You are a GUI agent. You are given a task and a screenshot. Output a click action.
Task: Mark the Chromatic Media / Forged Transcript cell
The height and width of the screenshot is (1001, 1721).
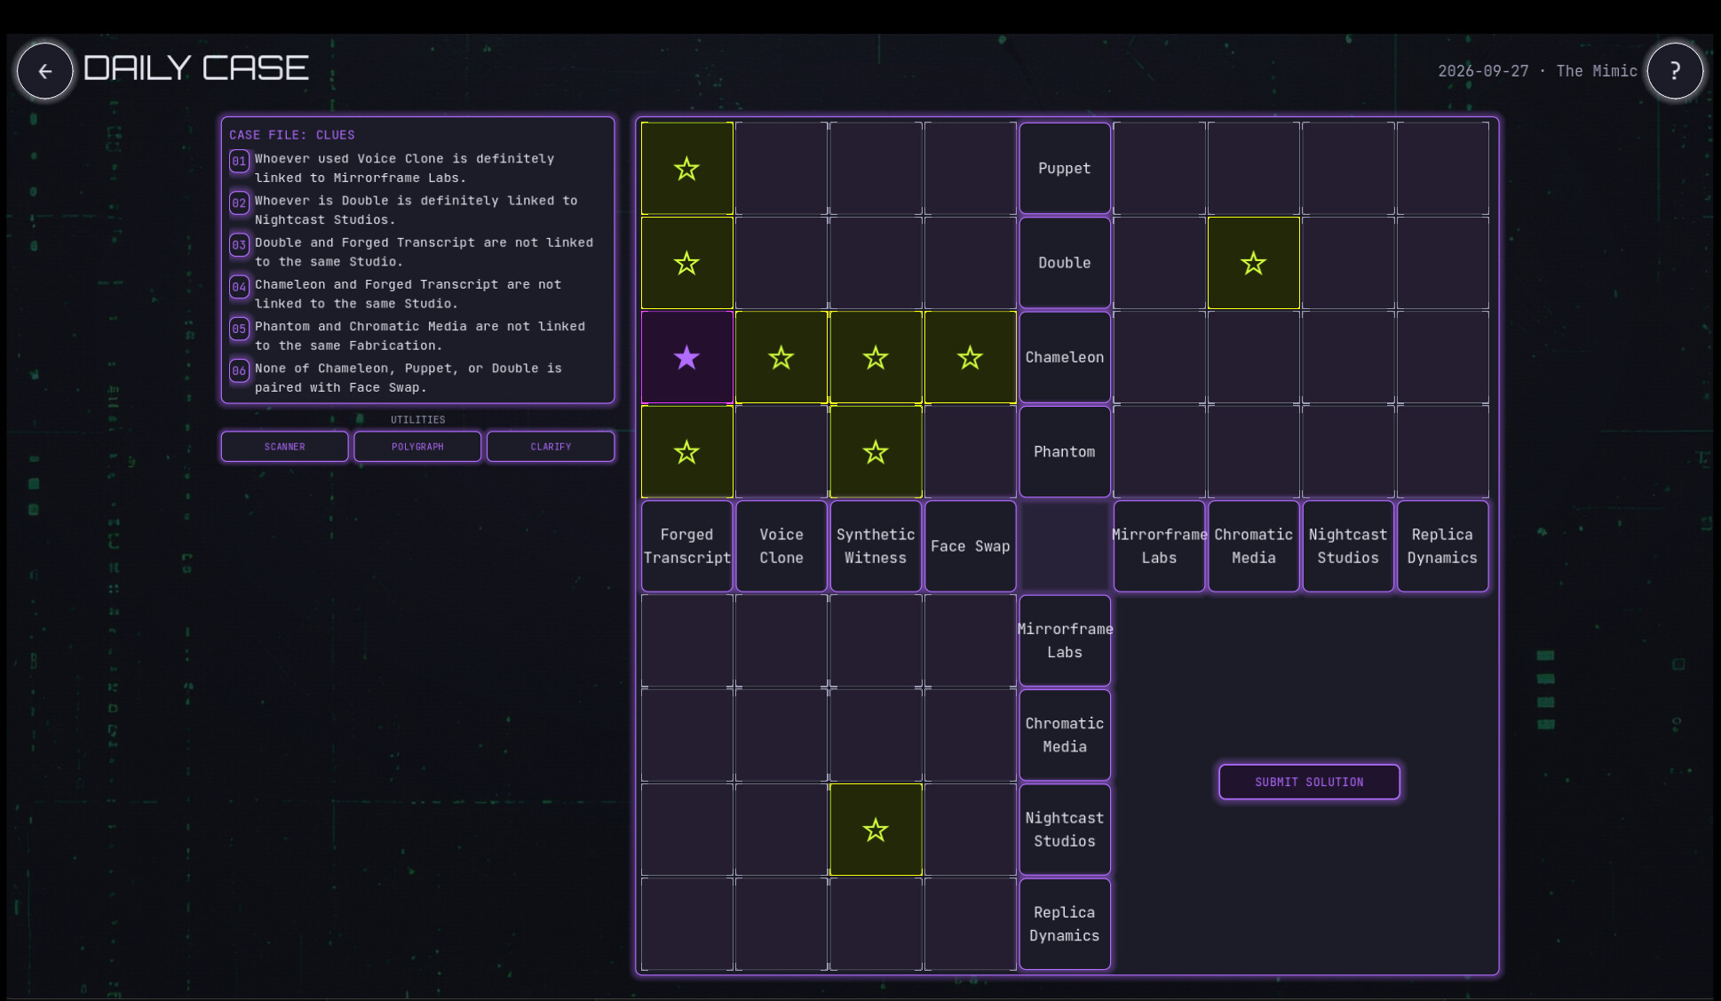tap(686, 735)
